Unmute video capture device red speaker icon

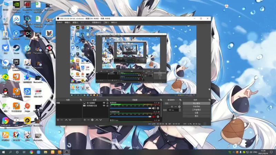[154, 117]
